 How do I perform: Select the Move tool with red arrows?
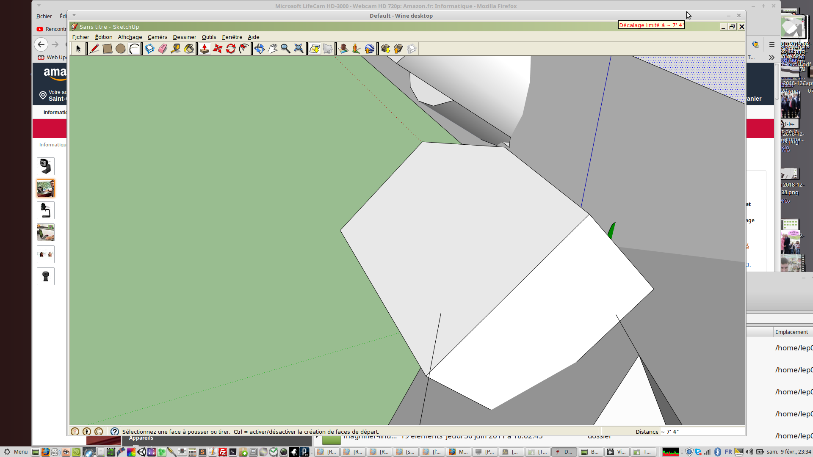click(218, 49)
